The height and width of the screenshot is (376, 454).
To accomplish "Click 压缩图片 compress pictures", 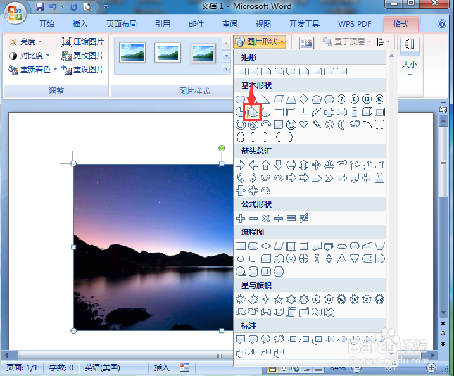I will tap(82, 42).
